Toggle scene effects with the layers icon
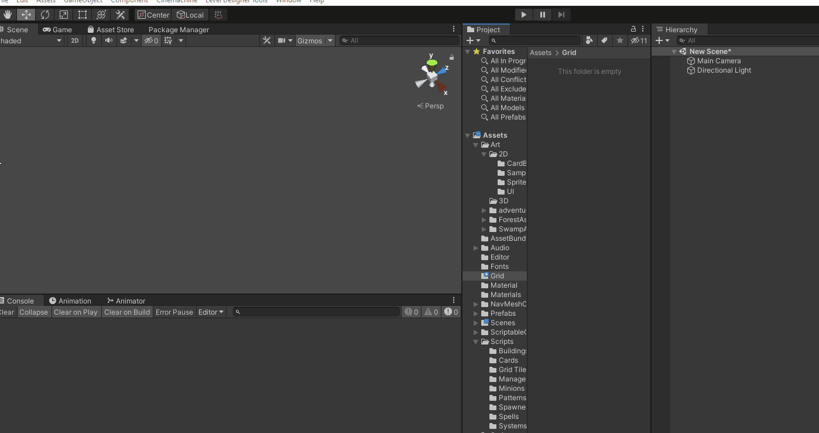The width and height of the screenshot is (819, 433). point(124,40)
